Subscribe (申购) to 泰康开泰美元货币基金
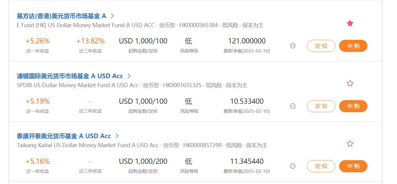This screenshot has width=397, height=184. coord(353,166)
